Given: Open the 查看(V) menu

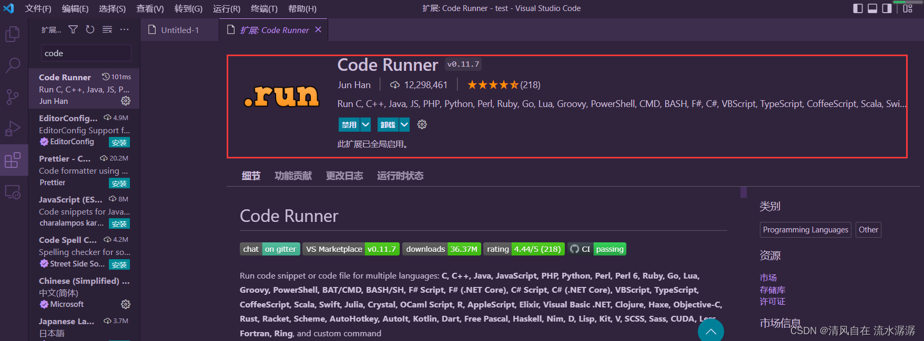Looking at the screenshot, I should [150, 8].
